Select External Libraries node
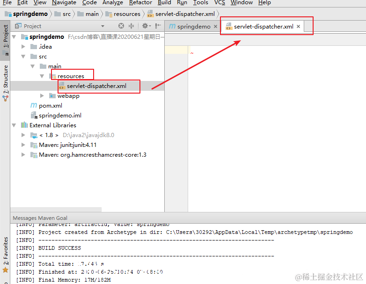The width and height of the screenshot is (366, 284). (x=53, y=125)
